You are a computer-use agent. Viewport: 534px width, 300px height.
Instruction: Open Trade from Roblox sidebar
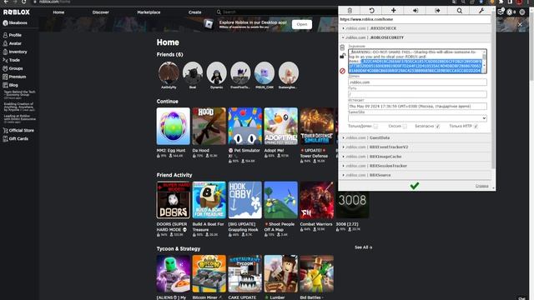[x=12, y=60]
